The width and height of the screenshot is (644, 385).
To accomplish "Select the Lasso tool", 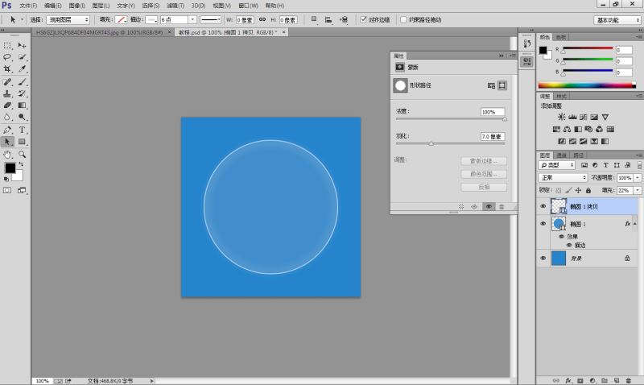I will click(x=7, y=57).
